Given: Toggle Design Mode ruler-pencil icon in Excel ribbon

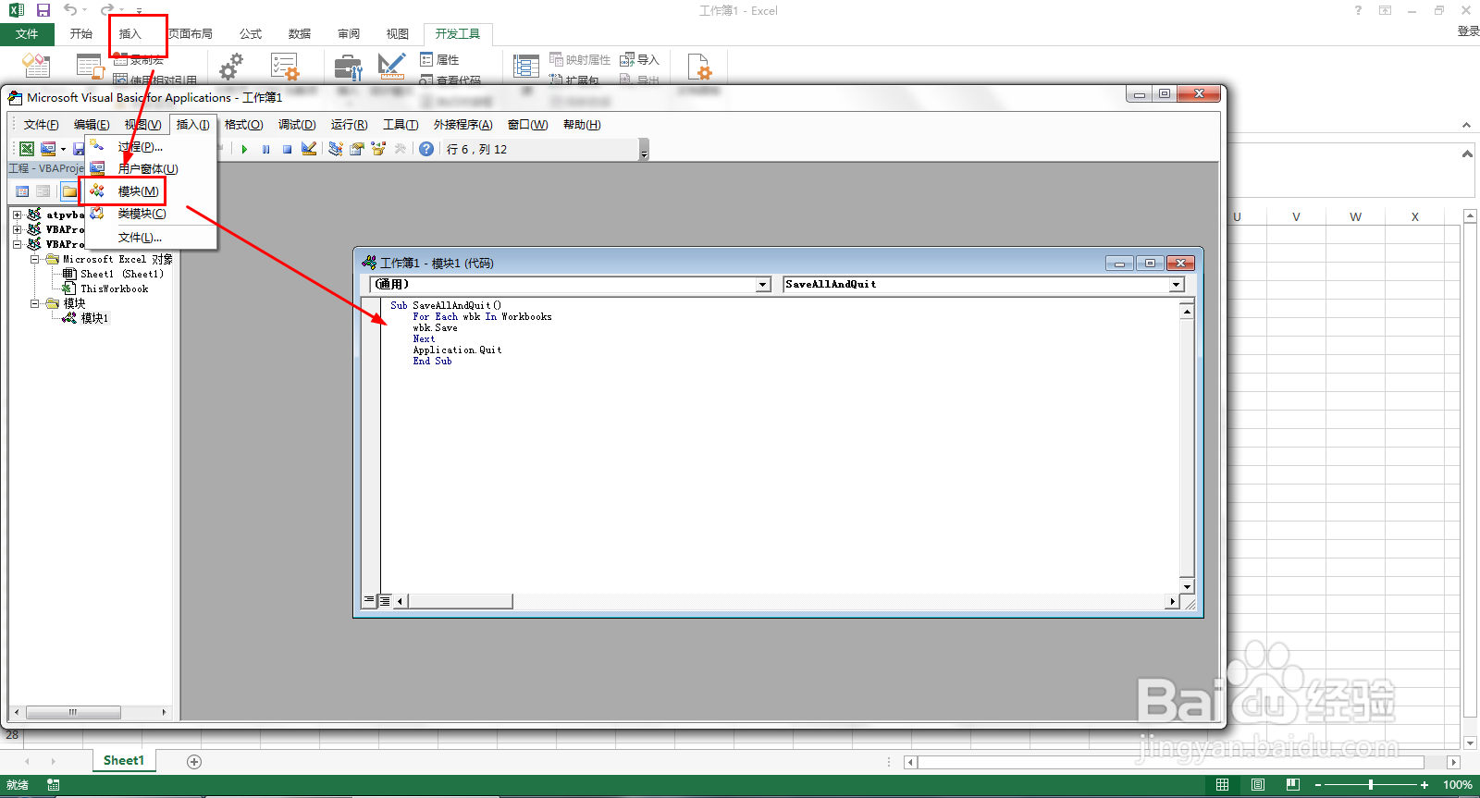Looking at the screenshot, I should coord(392,66).
